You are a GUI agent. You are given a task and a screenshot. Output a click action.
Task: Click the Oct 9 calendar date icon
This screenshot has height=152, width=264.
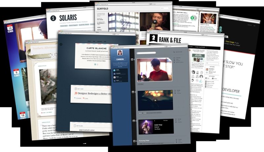(15, 72)
